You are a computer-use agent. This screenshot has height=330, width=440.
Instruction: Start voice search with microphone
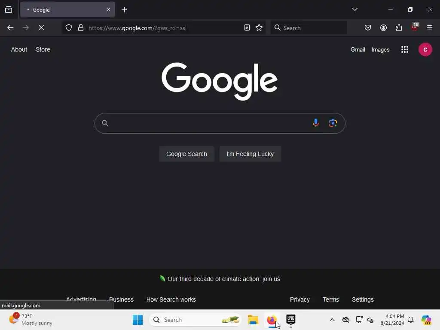[316, 123]
